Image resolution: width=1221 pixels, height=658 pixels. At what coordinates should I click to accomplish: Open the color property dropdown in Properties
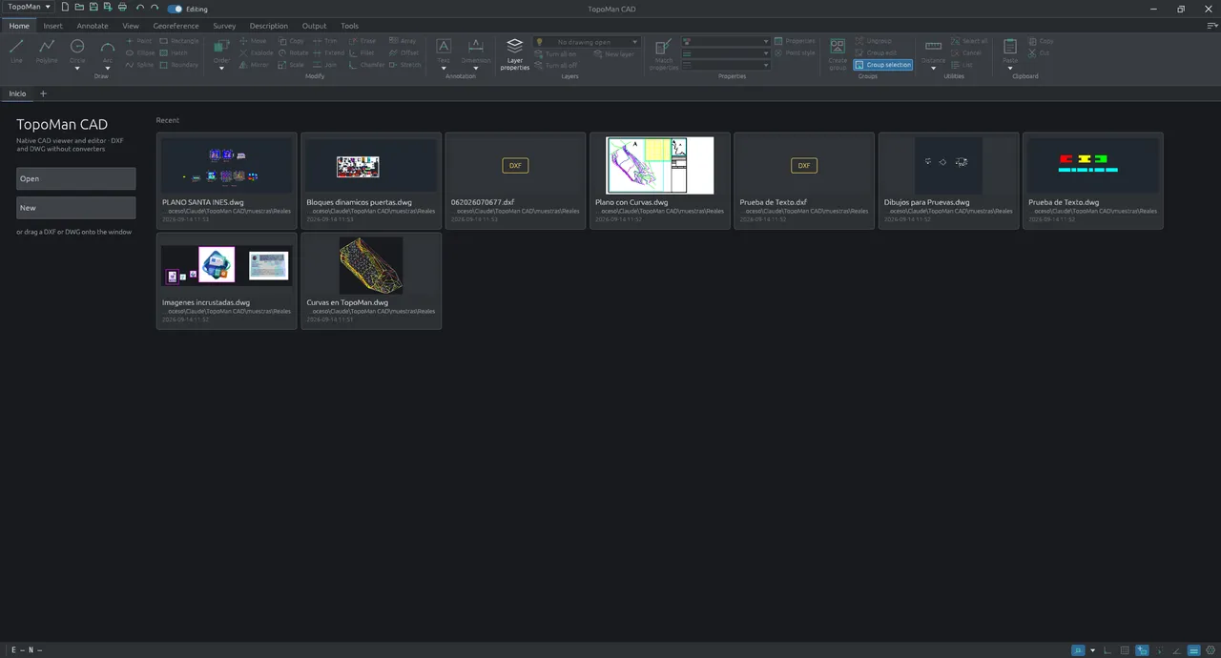pyautogui.click(x=725, y=42)
